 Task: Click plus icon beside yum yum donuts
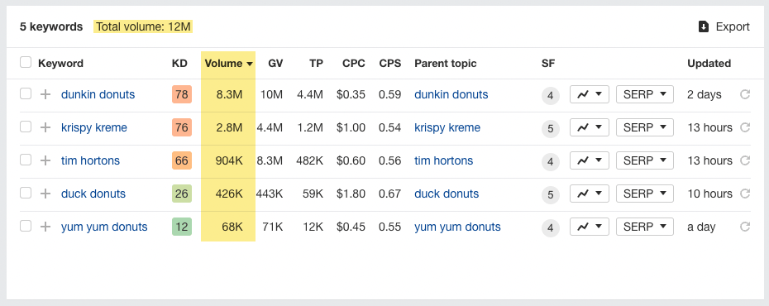[45, 227]
